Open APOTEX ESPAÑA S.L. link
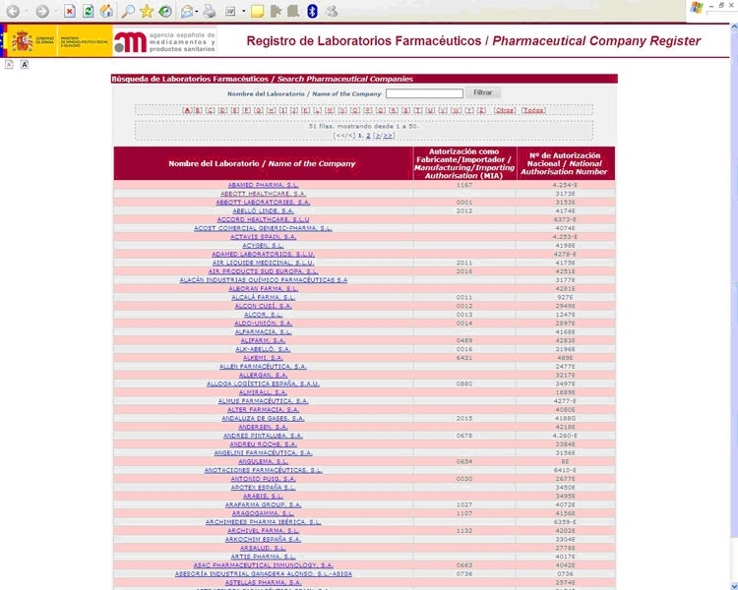The height and width of the screenshot is (590, 738). pos(263,488)
